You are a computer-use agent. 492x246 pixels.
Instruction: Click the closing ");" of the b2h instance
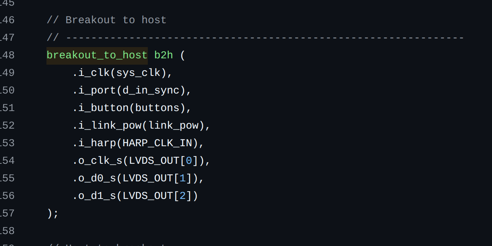(52, 214)
